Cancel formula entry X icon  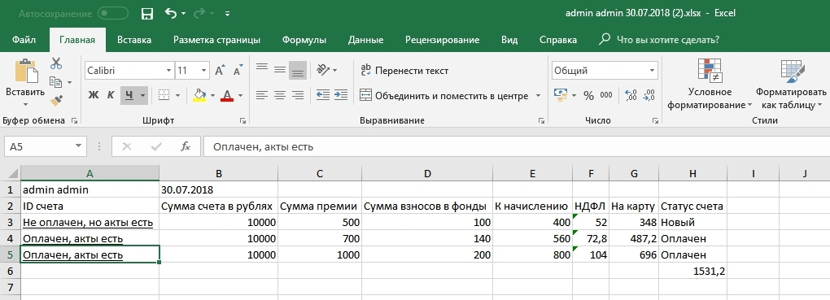pos(126,146)
